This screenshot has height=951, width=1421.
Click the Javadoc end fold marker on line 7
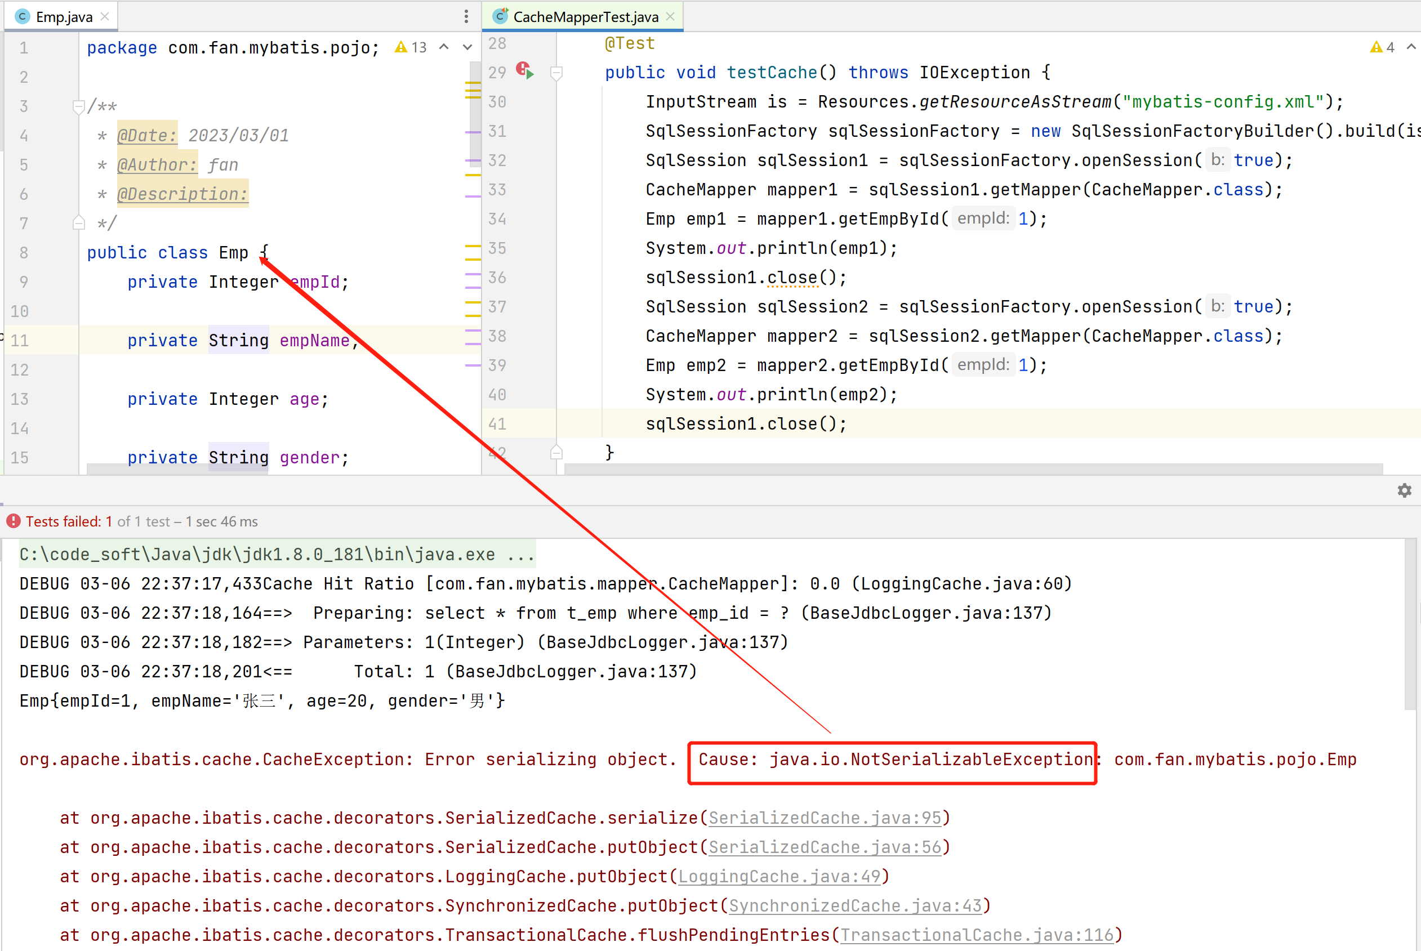point(78,222)
